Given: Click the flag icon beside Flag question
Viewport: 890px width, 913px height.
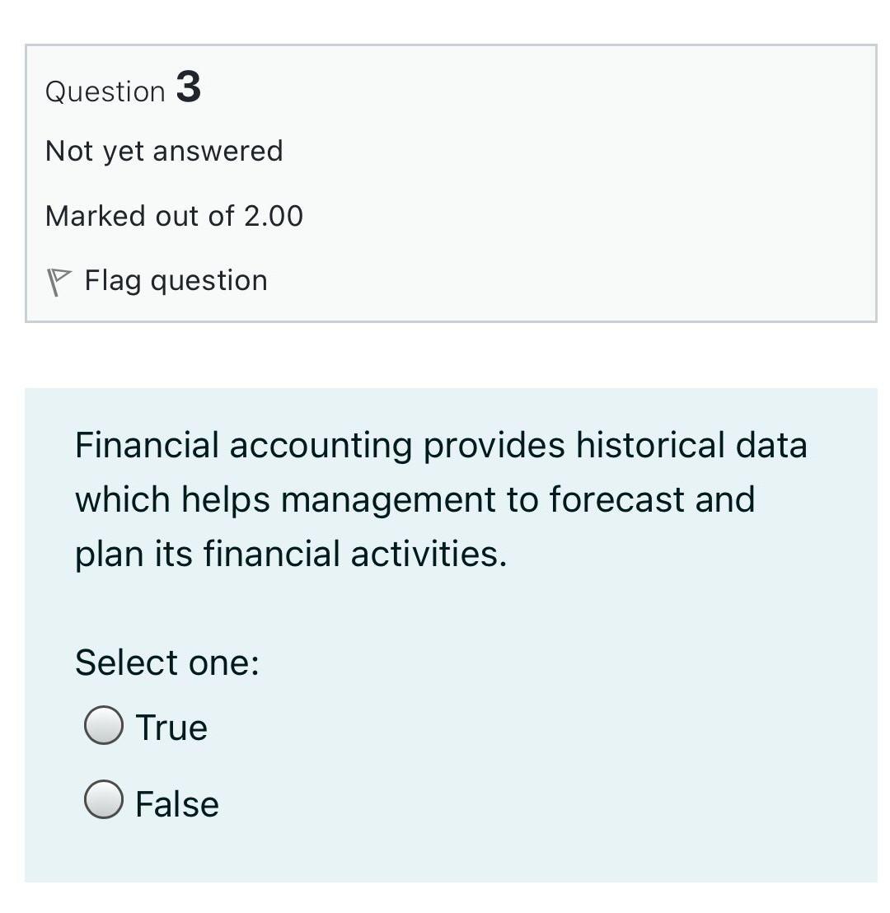Looking at the screenshot, I should [x=59, y=279].
